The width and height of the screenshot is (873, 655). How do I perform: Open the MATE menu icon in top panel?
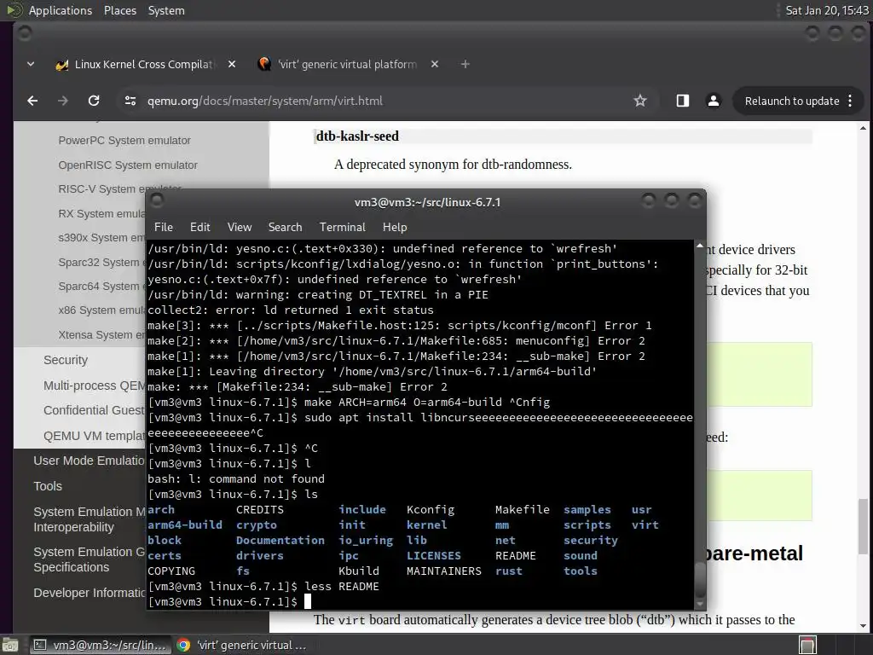(14, 10)
